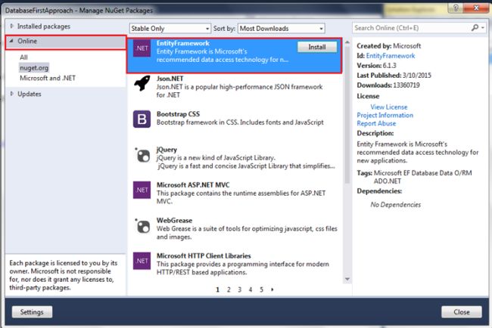Click the WebGrease package icon
This screenshot has height=328, width=492.
tap(142, 225)
